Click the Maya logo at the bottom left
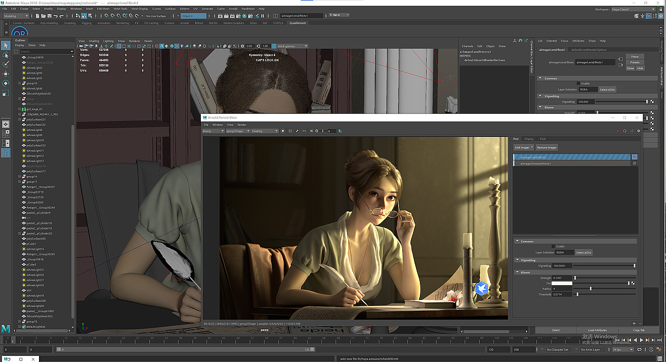 tap(6, 329)
